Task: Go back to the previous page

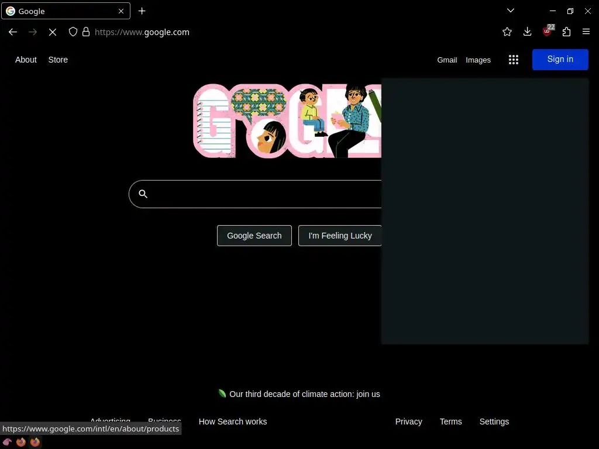Action: [x=13, y=32]
